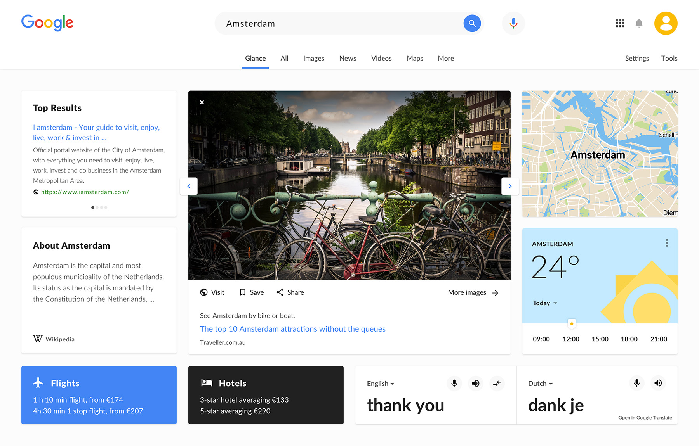Open the More search categories menu
The image size is (699, 446).
click(x=446, y=58)
